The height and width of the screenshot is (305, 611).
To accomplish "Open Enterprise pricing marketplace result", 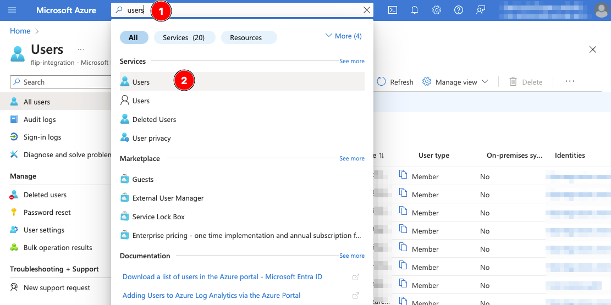I will [x=242, y=236].
